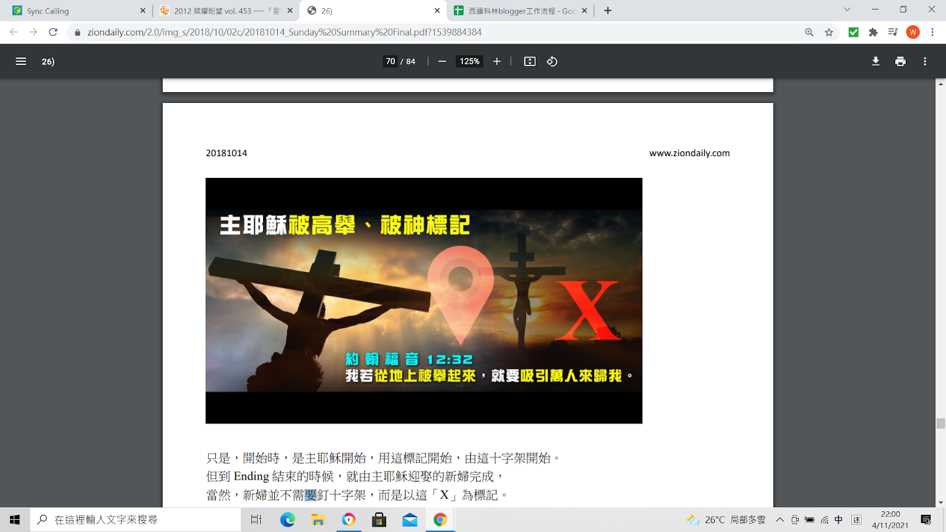Click the word Ending in the paragraph
The width and height of the screenshot is (946, 532).
pyautogui.click(x=251, y=476)
